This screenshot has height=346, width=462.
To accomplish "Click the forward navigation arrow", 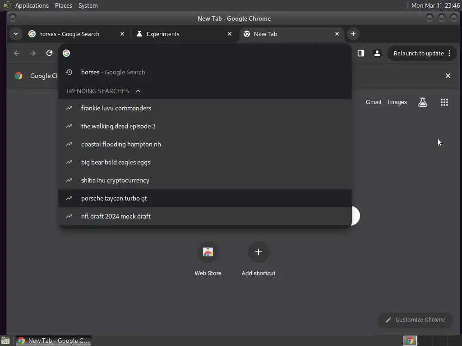I will click(x=33, y=53).
